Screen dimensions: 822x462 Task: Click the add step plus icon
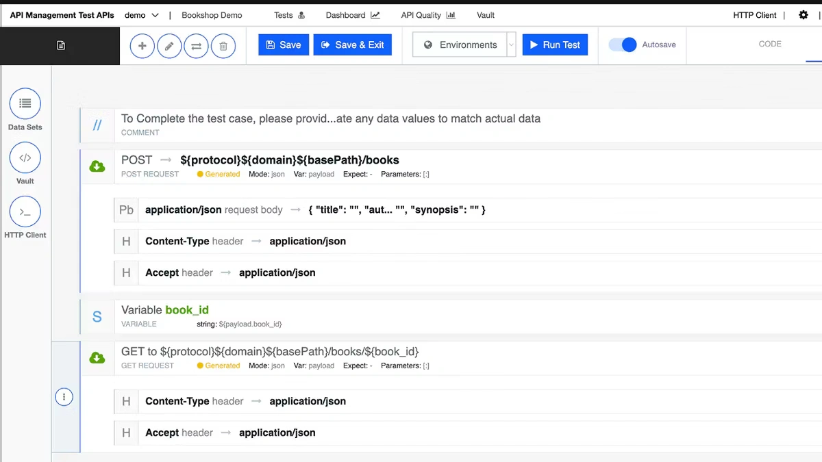(x=142, y=46)
